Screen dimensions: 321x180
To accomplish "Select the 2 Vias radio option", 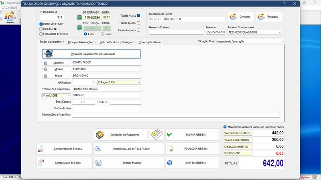I will point(102,34).
